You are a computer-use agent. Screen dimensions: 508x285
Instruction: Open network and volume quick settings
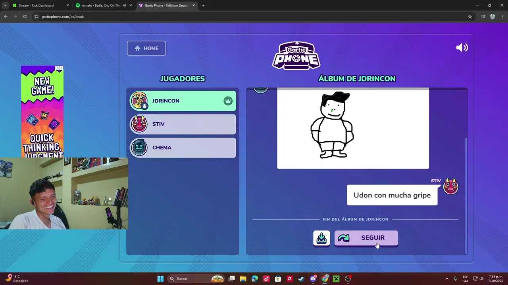click(478, 279)
